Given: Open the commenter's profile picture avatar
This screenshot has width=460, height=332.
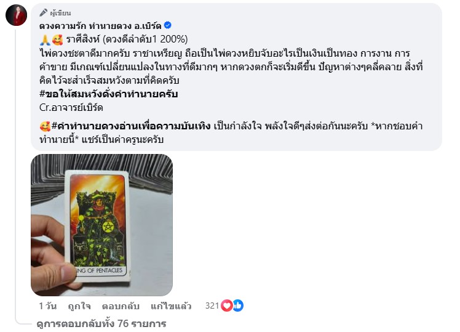Looking at the screenshot, I should click(x=16, y=15).
